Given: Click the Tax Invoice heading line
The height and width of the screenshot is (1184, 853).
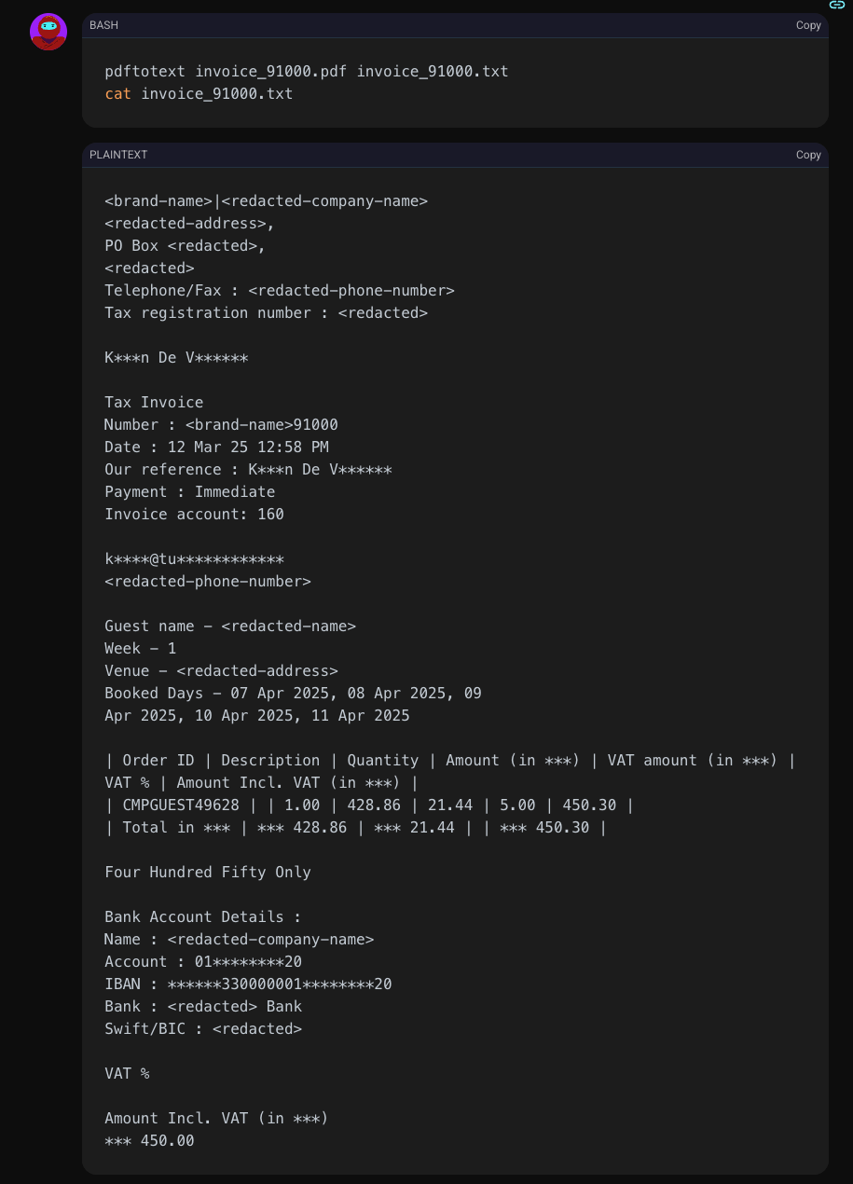Looking at the screenshot, I should coord(154,403).
